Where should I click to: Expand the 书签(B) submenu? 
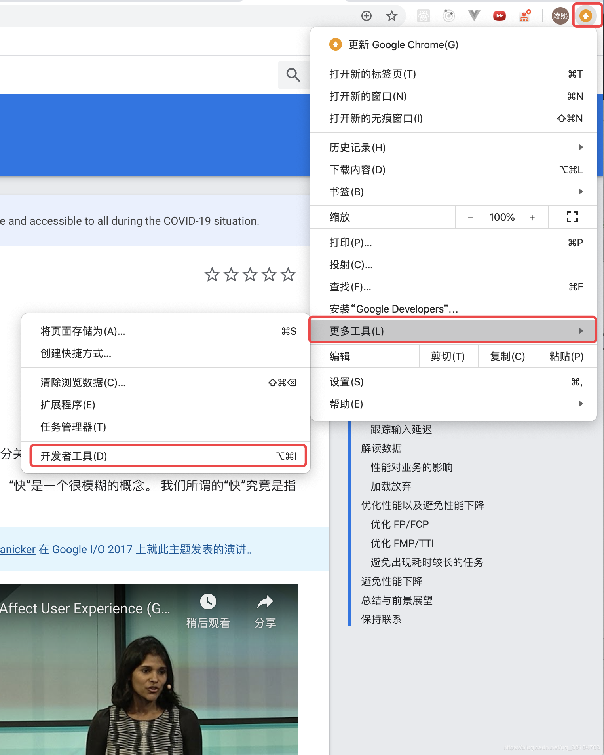454,192
